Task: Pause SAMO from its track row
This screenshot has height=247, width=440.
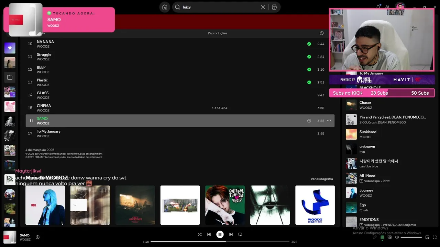Action: (31, 121)
